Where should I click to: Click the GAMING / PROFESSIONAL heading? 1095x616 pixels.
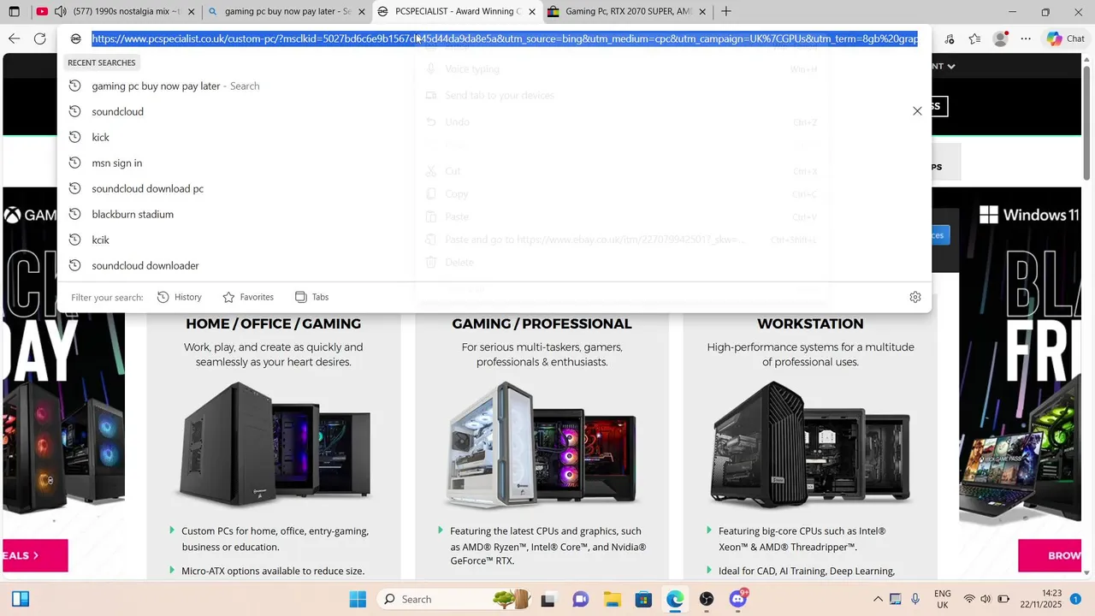coord(542,324)
